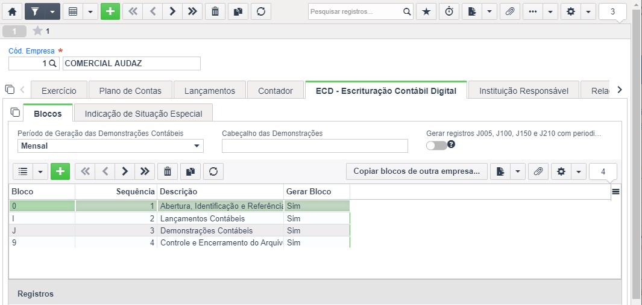Delete record using top trash icon
642x305 pixels.
[x=215, y=11]
